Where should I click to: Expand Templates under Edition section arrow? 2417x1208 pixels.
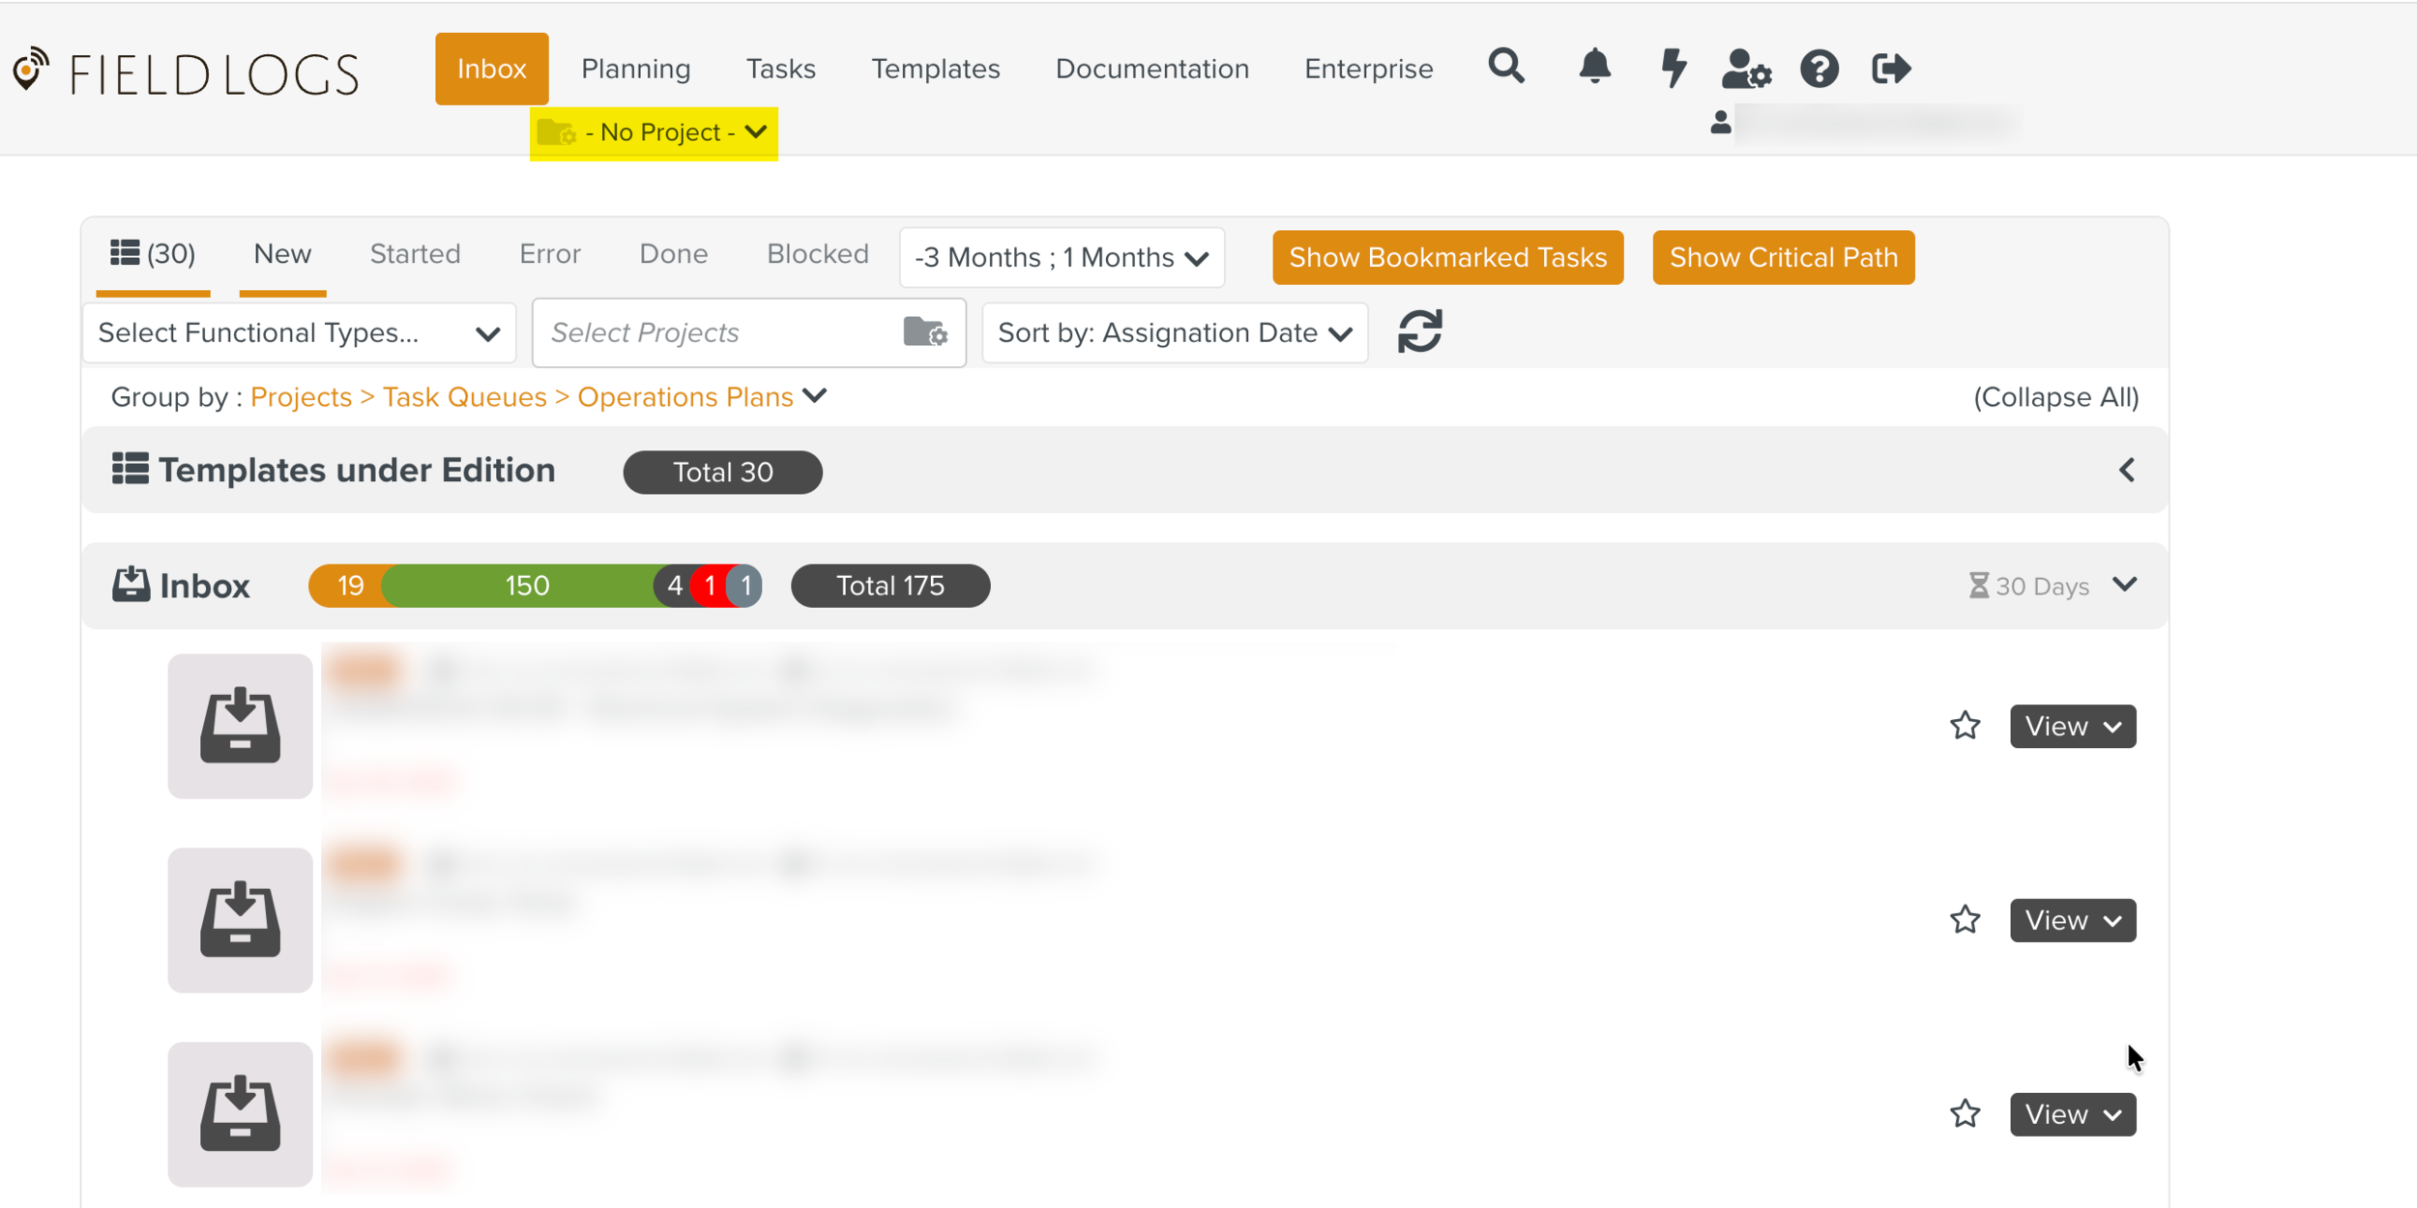click(x=2126, y=470)
